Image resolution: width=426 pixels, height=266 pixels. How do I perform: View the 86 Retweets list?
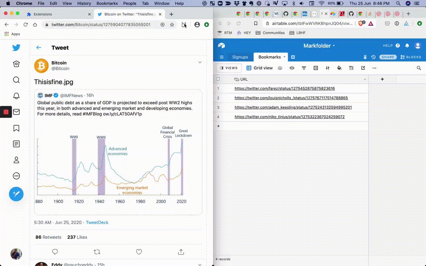48,237
